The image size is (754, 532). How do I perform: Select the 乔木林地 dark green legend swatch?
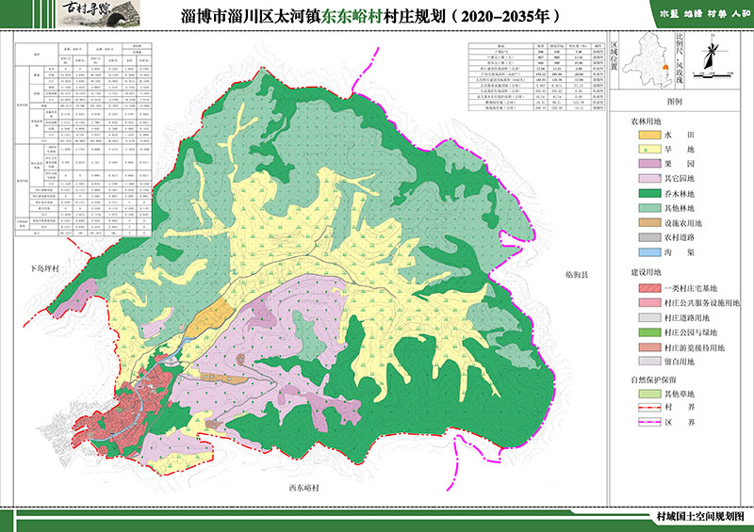[649, 194]
